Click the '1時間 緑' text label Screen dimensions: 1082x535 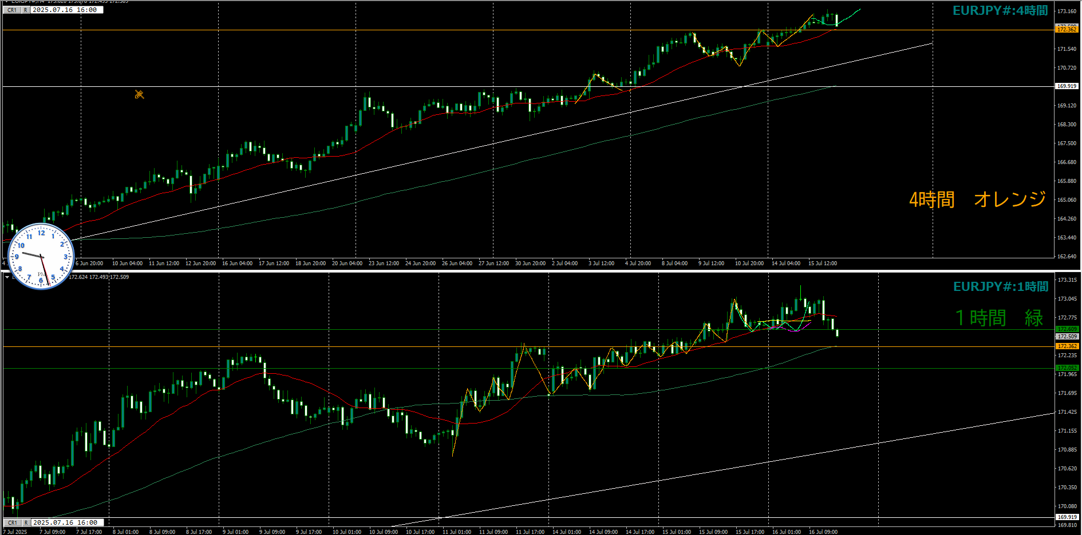[1000, 318]
